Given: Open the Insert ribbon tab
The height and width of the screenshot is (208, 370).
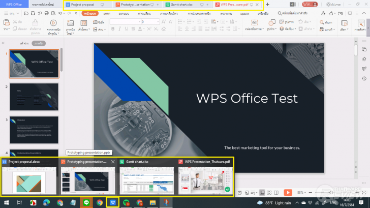Looking at the screenshot, I should pos(107,13).
